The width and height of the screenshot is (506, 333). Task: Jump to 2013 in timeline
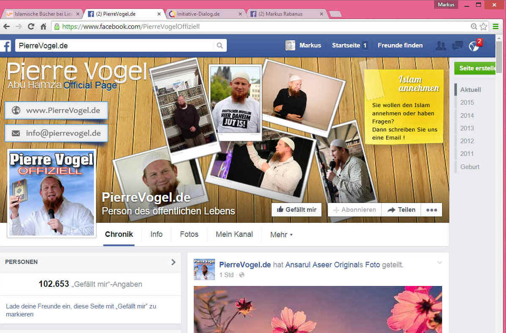pos(467,128)
